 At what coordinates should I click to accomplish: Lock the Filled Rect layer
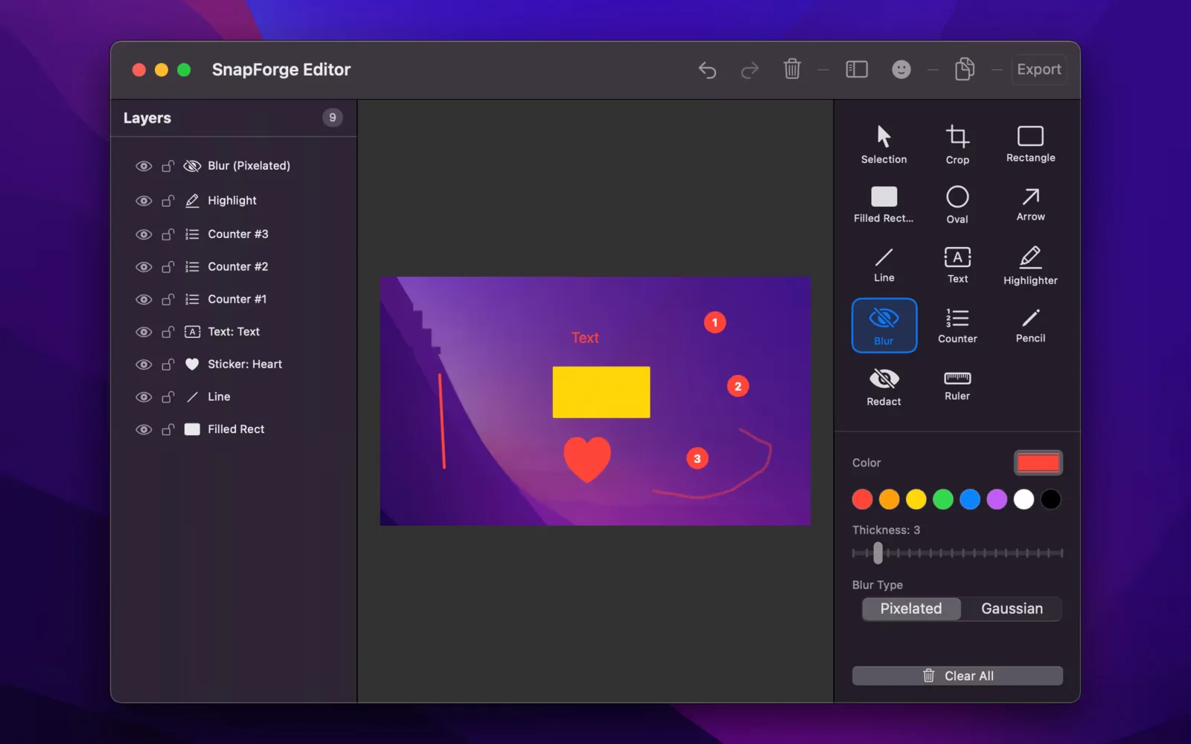click(168, 429)
